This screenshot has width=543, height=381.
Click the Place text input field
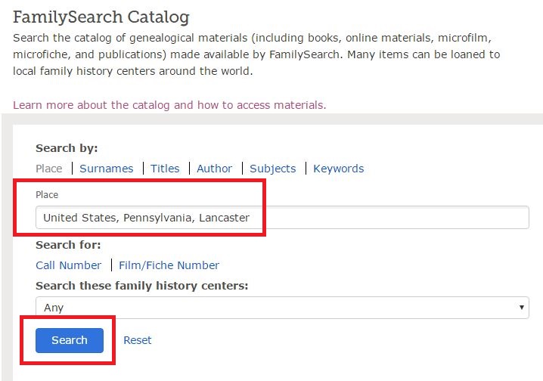point(281,218)
